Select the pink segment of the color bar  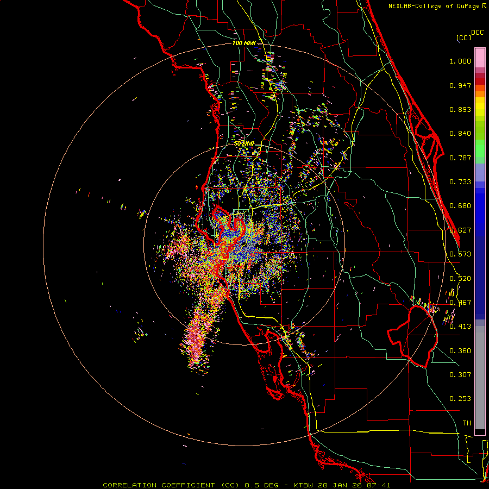point(480,58)
